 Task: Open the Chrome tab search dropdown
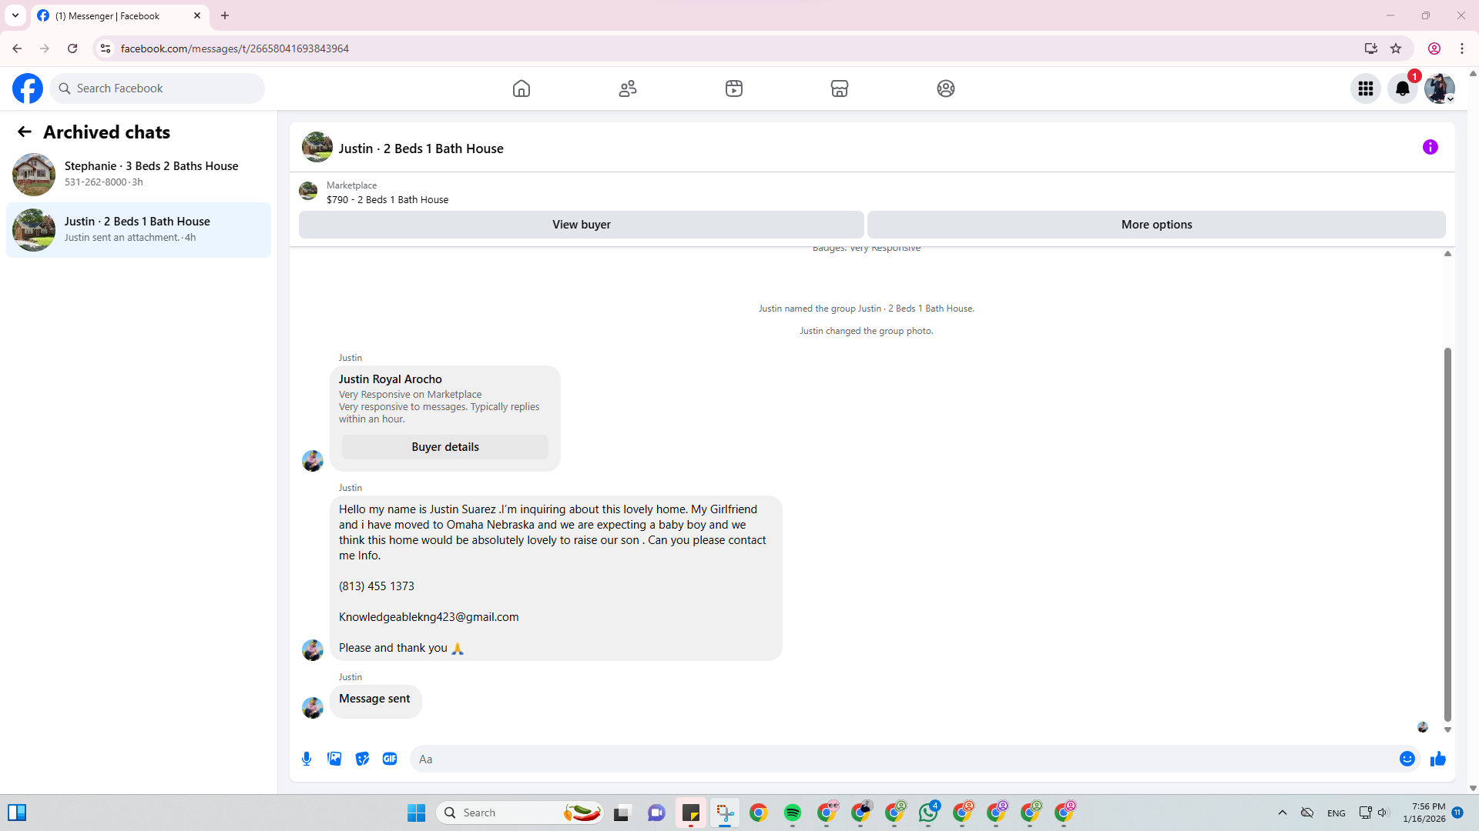click(15, 15)
